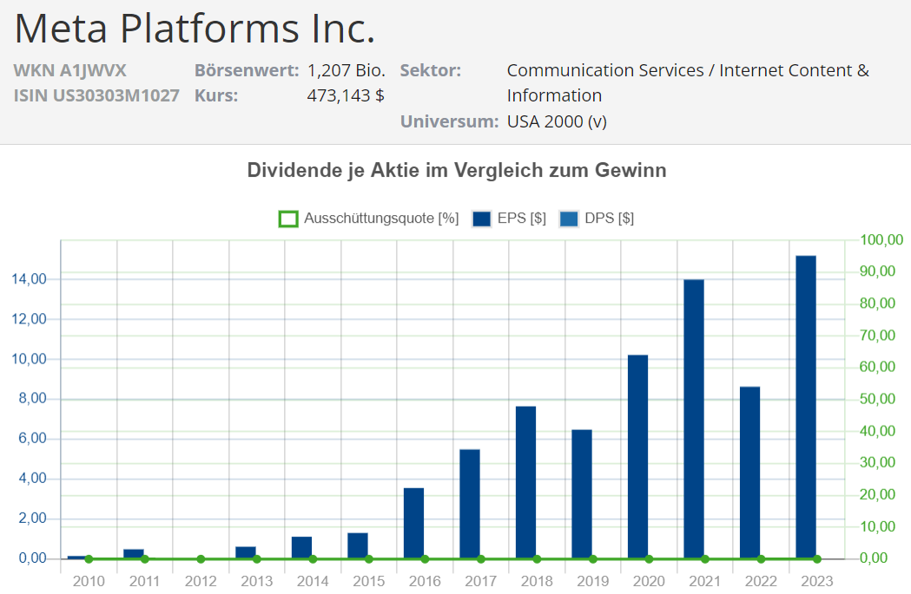Click the green payout ratio point for 2010
This screenshot has height=594, width=911.
(x=89, y=559)
